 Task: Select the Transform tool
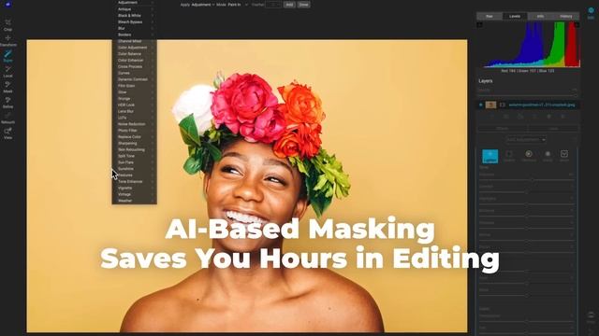click(7, 41)
